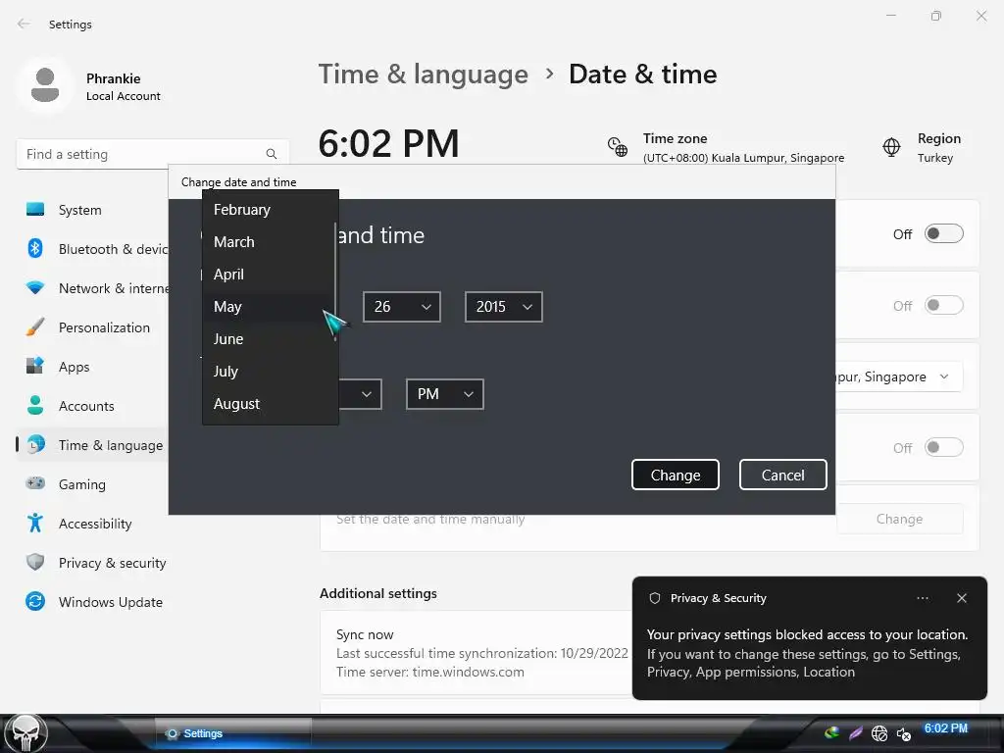Open notification options three-dot menu
This screenshot has width=1004, height=753.
[x=922, y=598]
